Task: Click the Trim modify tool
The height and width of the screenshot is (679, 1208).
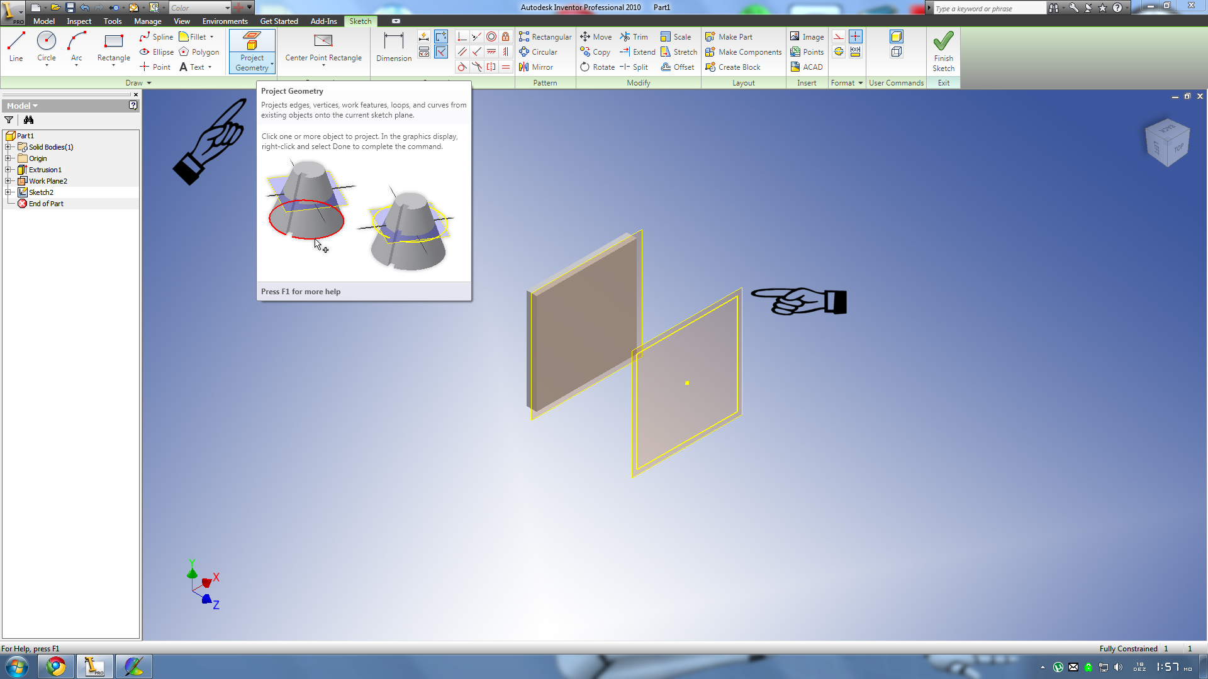Action: coord(634,37)
